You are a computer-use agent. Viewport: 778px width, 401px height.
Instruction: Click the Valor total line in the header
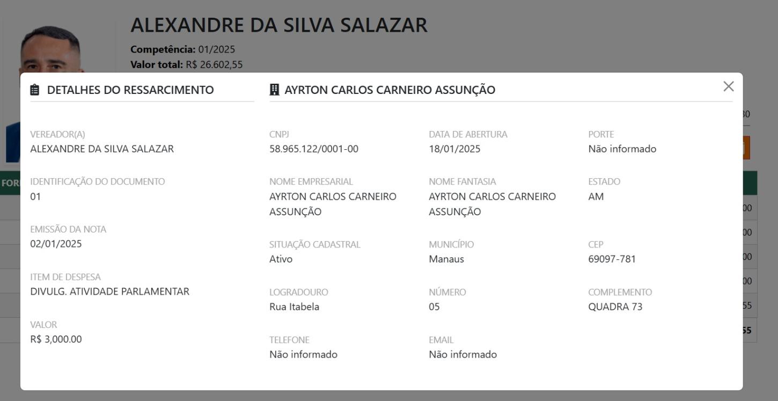[x=186, y=64]
